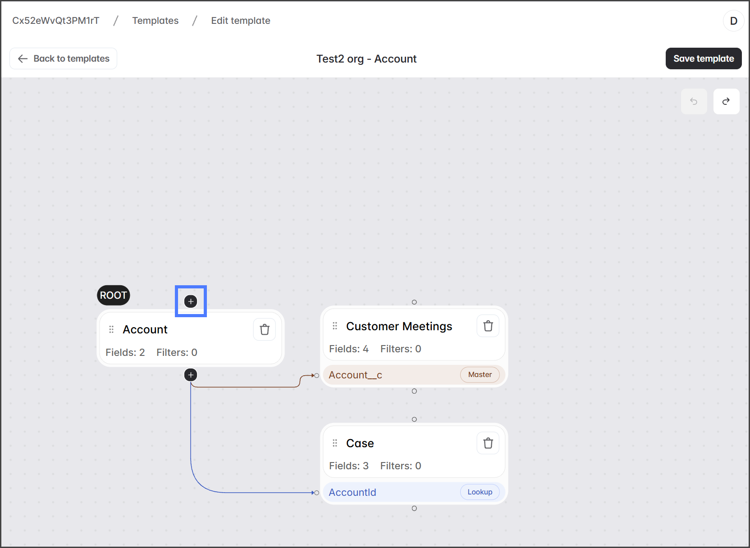The image size is (750, 548).
Task: Delete the Customer Meetings node
Action: pyautogui.click(x=488, y=326)
